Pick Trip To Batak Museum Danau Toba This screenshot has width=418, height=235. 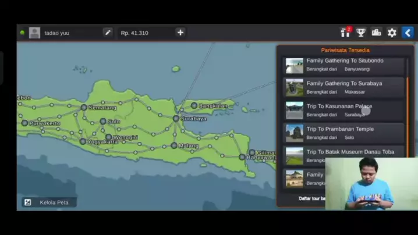point(344,155)
